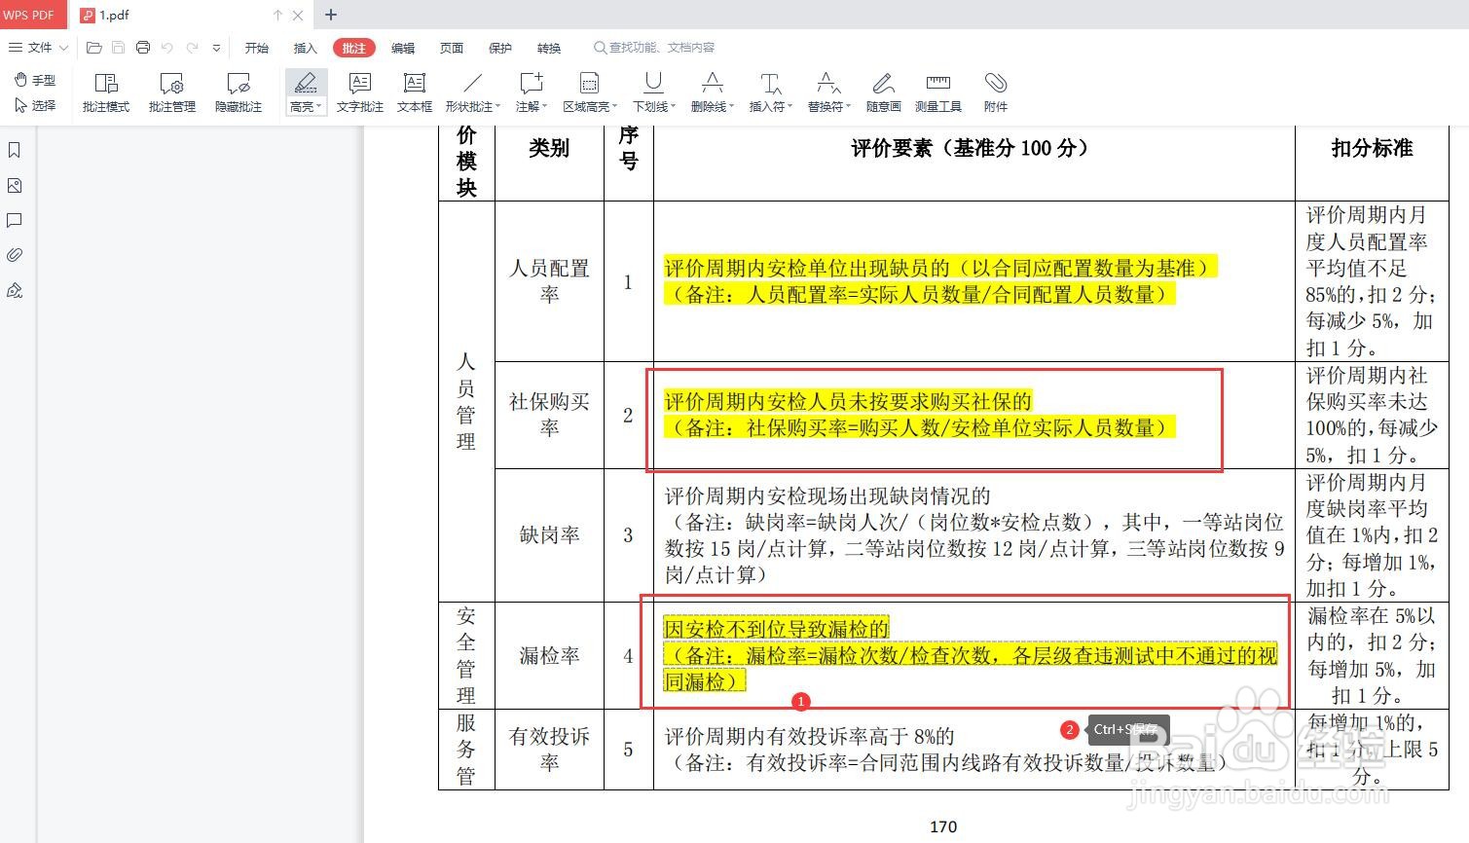Click highlighted text 因安检不到位导致漏检的
The width and height of the screenshot is (1469, 843).
pos(777,629)
